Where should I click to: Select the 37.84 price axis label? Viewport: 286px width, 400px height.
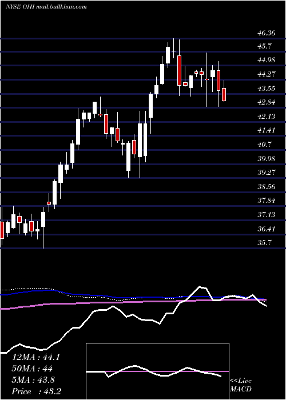click(267, 201)
